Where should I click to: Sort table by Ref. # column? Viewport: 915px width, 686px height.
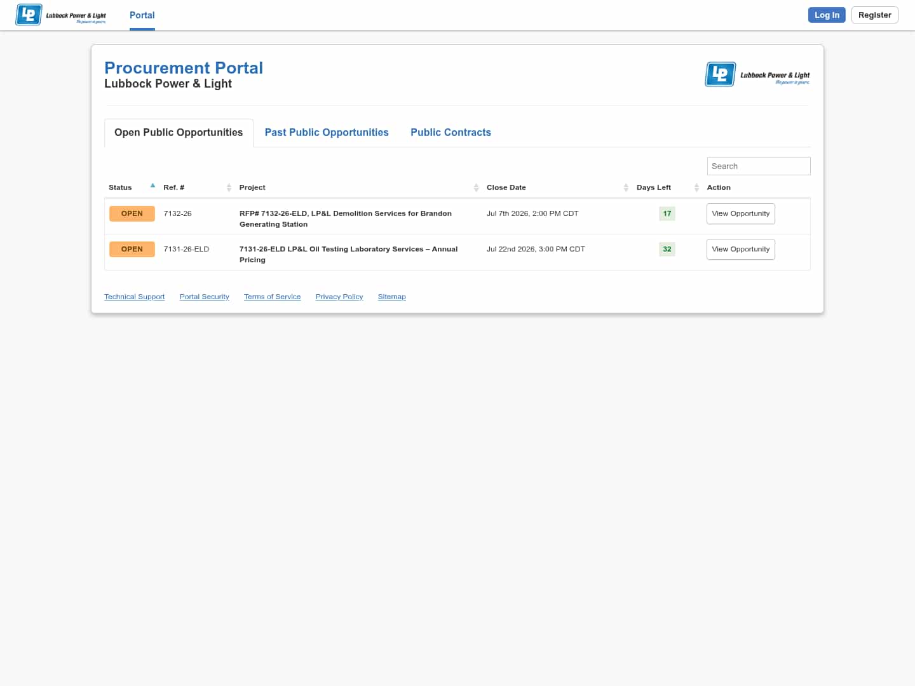(x=197, y=187)
